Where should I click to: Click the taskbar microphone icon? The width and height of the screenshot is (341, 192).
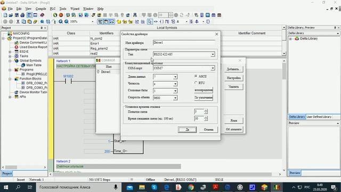[116, 187]
